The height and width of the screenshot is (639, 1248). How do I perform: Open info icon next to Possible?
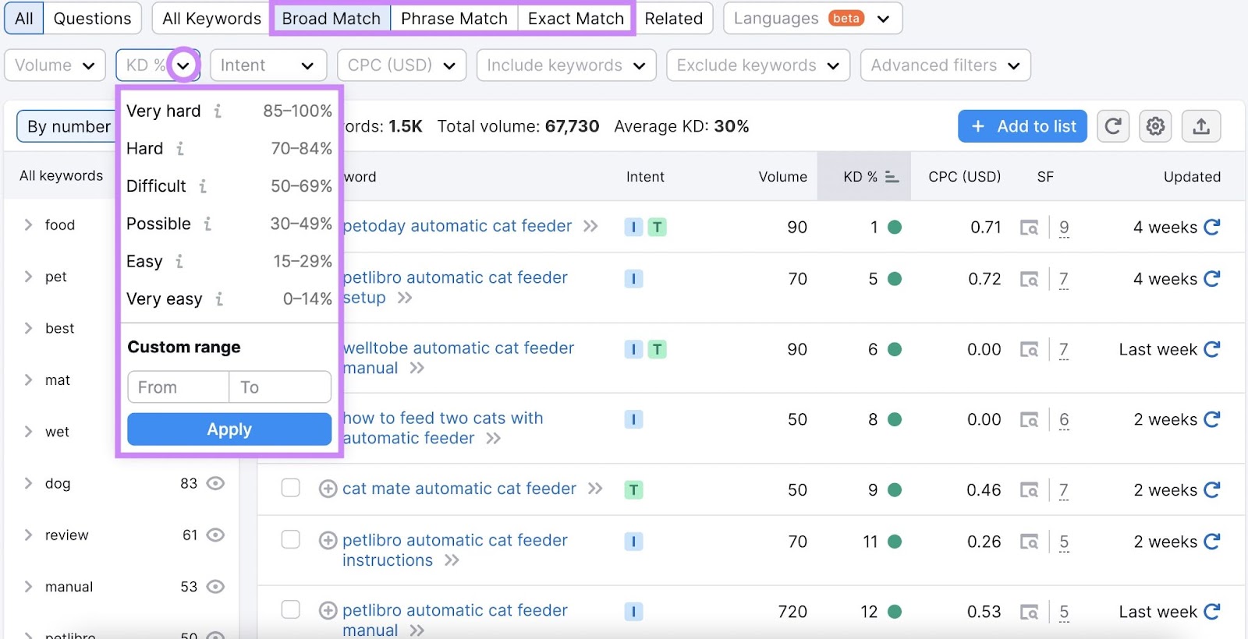207,224
